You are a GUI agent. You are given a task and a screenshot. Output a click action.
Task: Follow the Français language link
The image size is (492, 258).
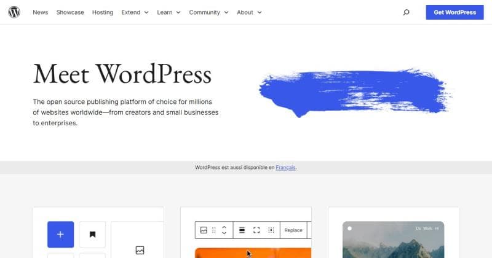click(285, 168)
